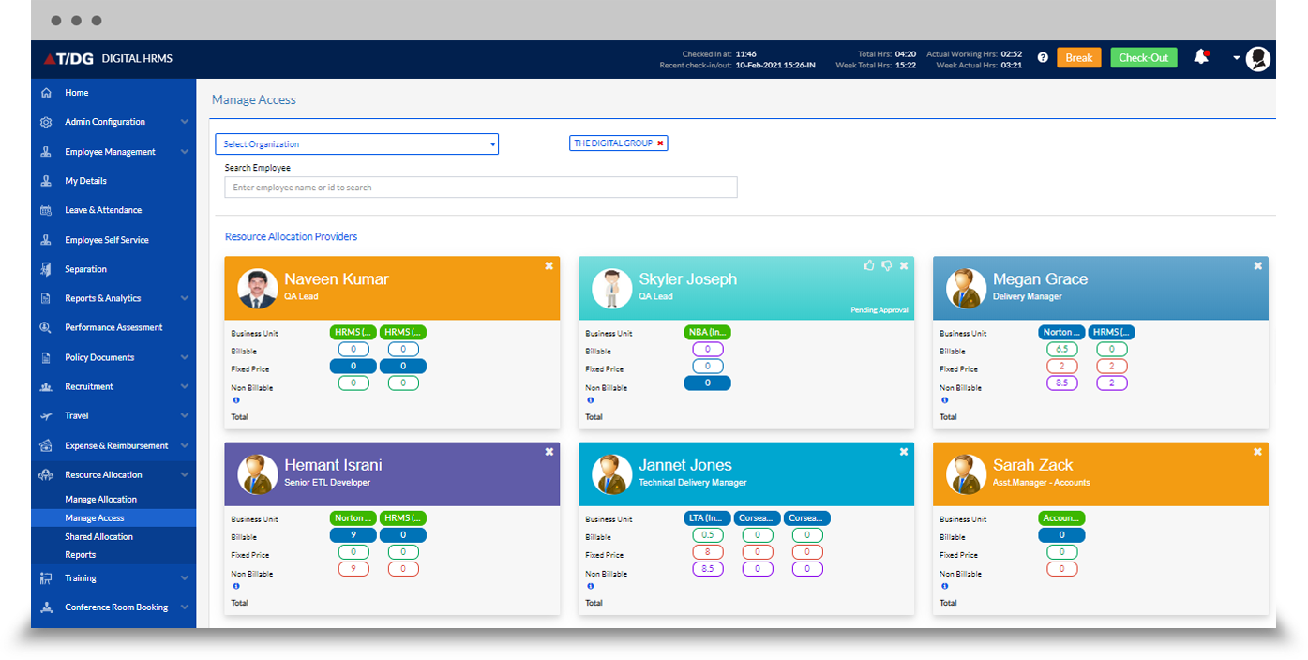
Task: Click Skyler Joseph's Pending Approval label
Action: click(880, 309)
